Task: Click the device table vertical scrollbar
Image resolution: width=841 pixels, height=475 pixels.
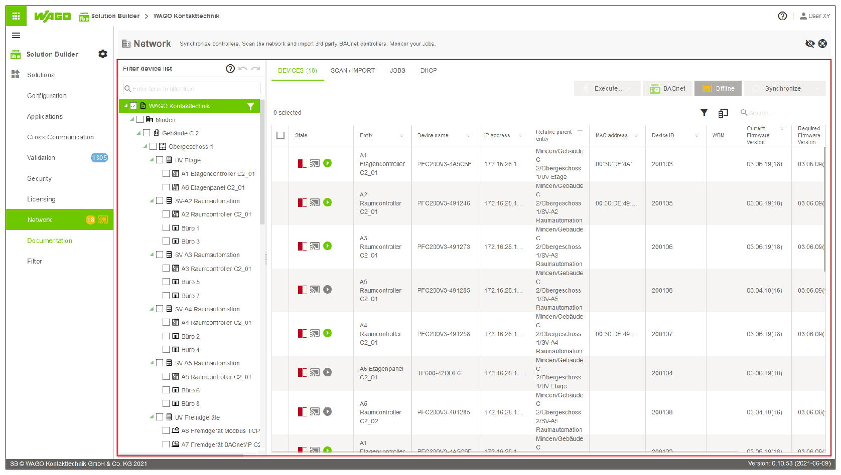Action: coord(824,208)
